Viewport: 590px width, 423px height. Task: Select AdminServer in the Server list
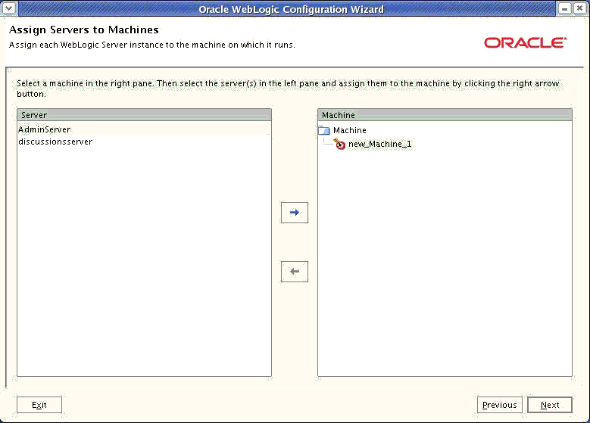144,129
